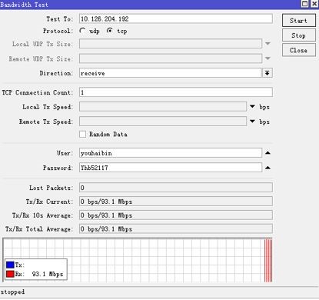Viewport: 319px width, 300px height.
Task: Click the User input field
Action: tap(171, 153)
